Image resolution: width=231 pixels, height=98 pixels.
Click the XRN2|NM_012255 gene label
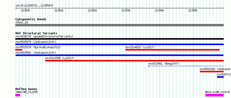point(26,92)
